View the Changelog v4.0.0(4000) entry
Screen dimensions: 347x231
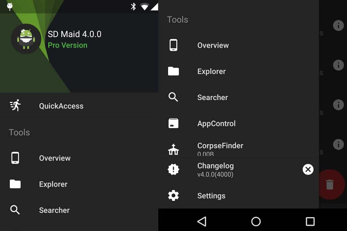pos(215,170)
